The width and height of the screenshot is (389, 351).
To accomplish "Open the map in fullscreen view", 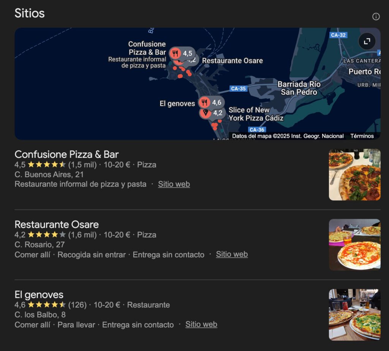I will 366,42.
